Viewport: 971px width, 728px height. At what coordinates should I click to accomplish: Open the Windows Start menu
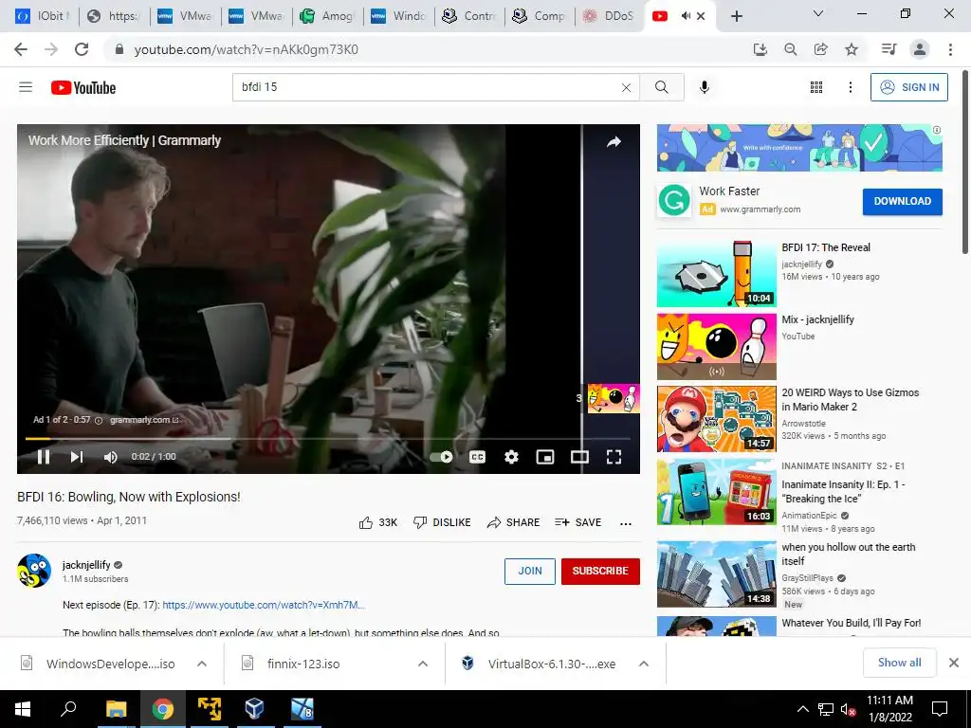(23, 709)
